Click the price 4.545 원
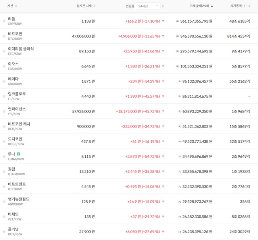The image size is (258, 240). (x=88, y=187)
